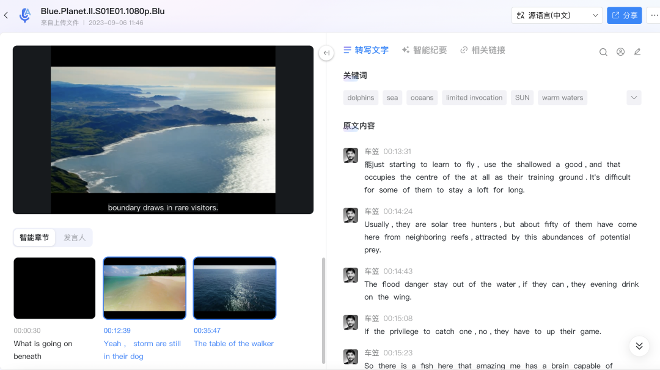Click the 分享 share button
The image size is (660, 370).
click(x=624, y=15)
